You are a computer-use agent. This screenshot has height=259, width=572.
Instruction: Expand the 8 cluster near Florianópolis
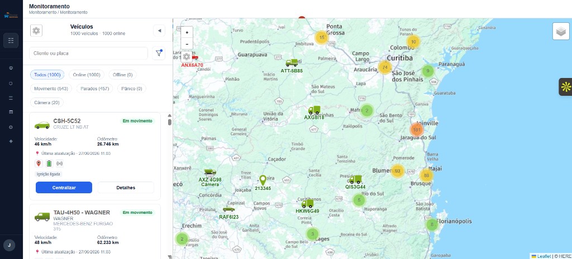tap(432, 225)
